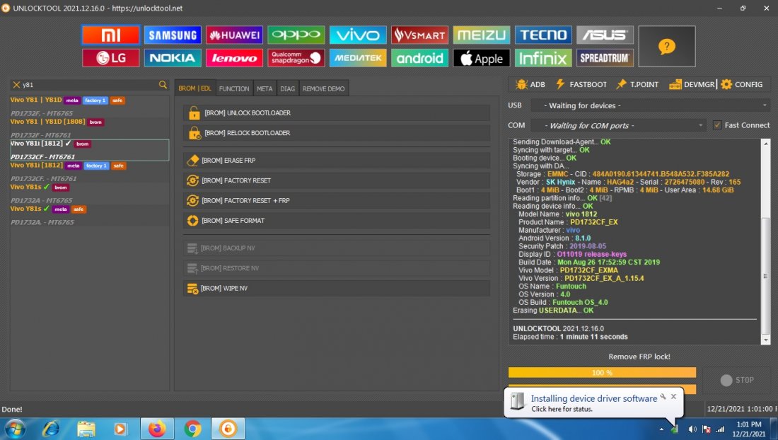Select Vivo Y81i [1812] brom PD1732CF MT6761
The image size is (778, 440).
(89, 150)
